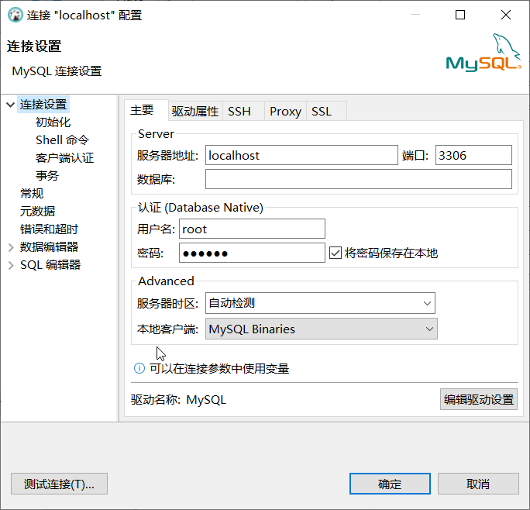
Task: Click the DBeaver app icon in title bar
Action: tap(15, 16)
